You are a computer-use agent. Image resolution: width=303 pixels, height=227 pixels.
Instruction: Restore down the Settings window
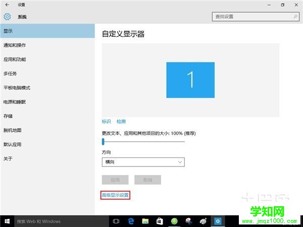[x=282, y=5]
